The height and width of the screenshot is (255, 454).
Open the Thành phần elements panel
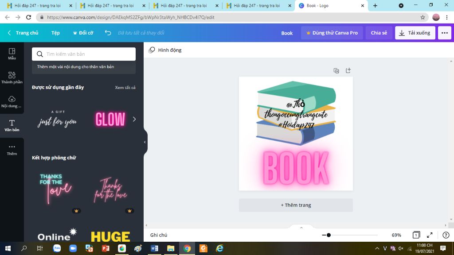click(x=12, y=78)
